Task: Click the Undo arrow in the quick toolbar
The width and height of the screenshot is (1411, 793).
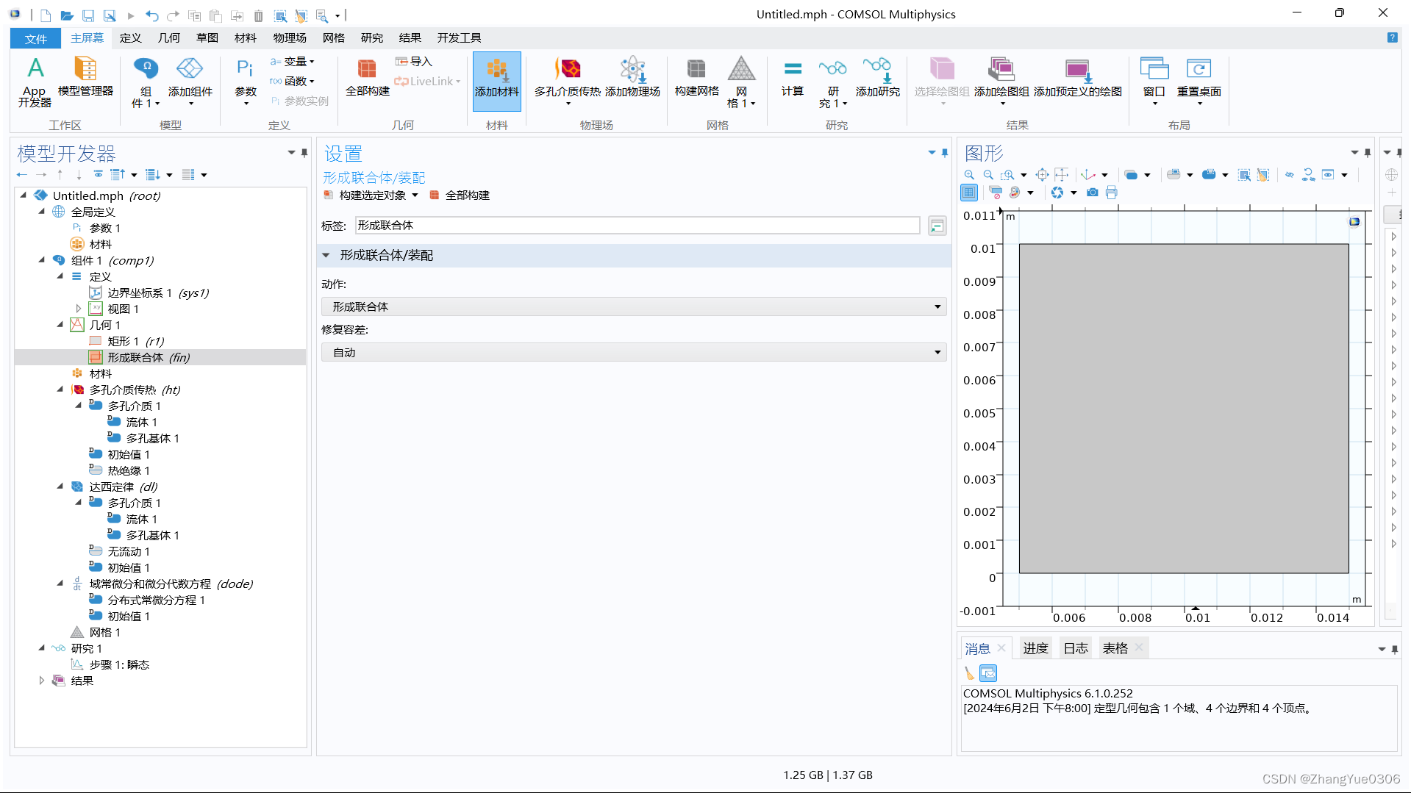Action: click(x=151, y=15)
